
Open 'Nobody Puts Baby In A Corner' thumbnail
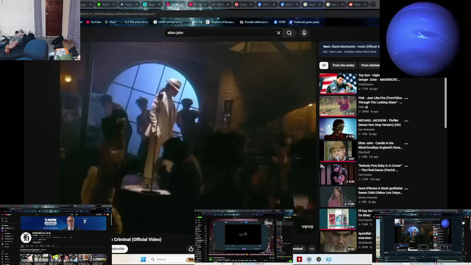point(338,174)
